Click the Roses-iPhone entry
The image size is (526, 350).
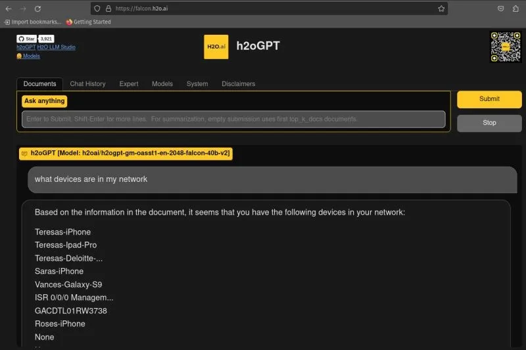click(60, 324)
